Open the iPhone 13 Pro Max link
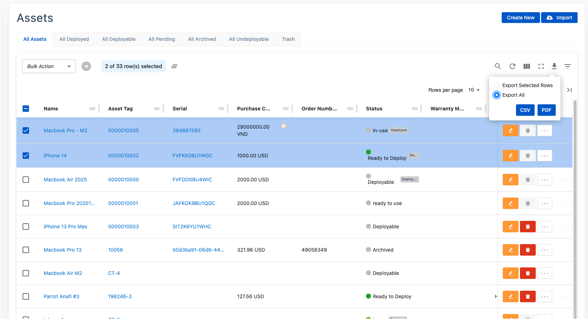The width and height of the screenshot is (588, 319). [66, 227]
